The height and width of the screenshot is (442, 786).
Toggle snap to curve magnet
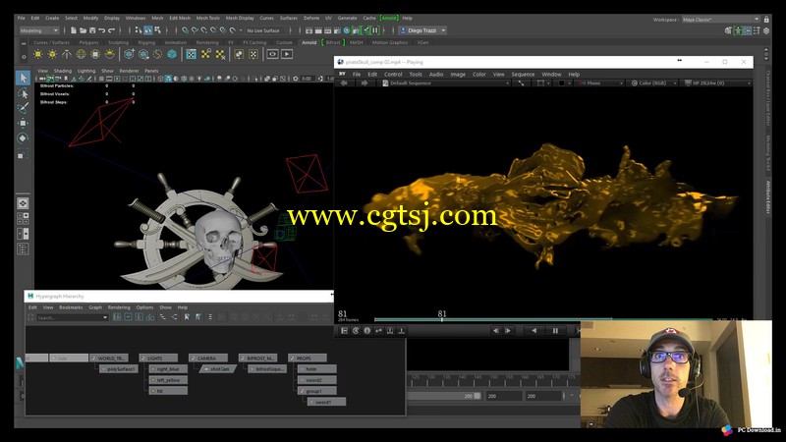click(195, 30)
